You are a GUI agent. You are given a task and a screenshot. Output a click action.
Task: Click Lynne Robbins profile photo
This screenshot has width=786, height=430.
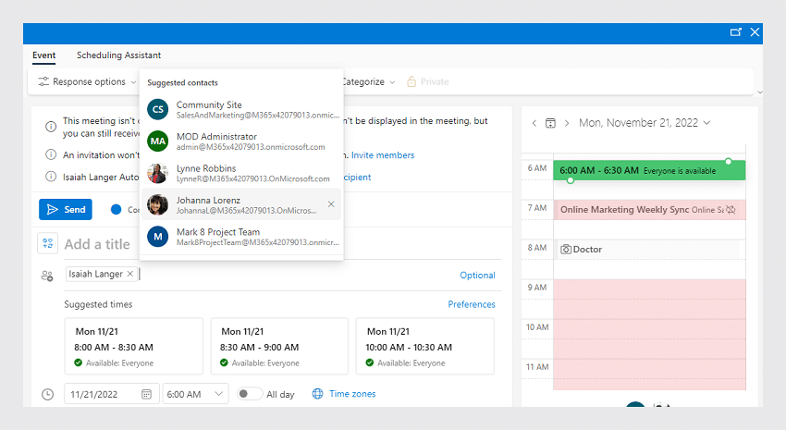click(x=157, y=173)
